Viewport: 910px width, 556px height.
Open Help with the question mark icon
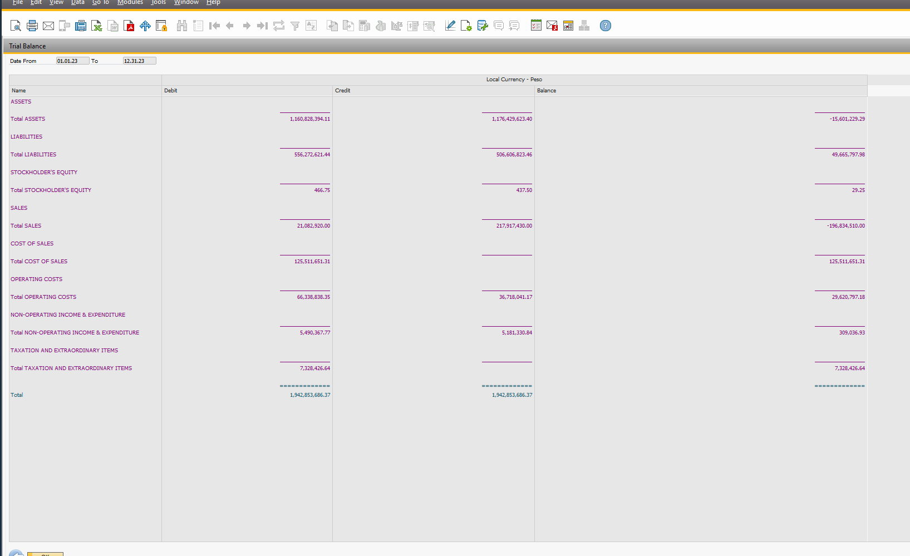coord(606,26)
